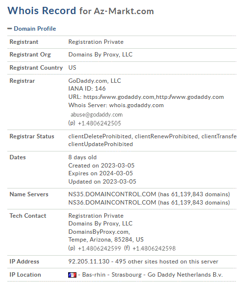The width and height of the screenshot is (237, 282).
Task: Click the abuse@godaddy.com email image
Action: (x=96, y=115)
